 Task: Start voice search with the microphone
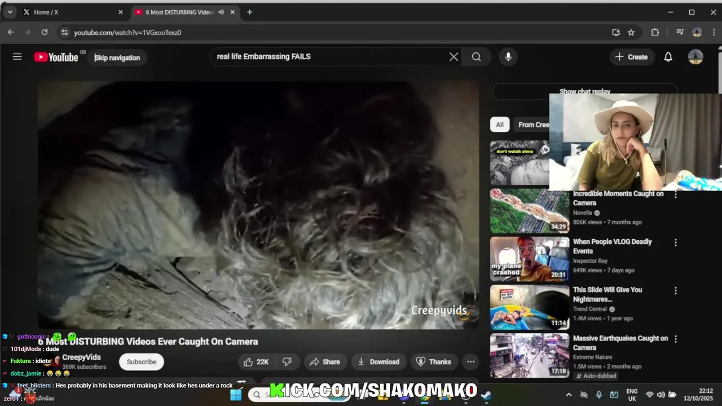[508, 56]
